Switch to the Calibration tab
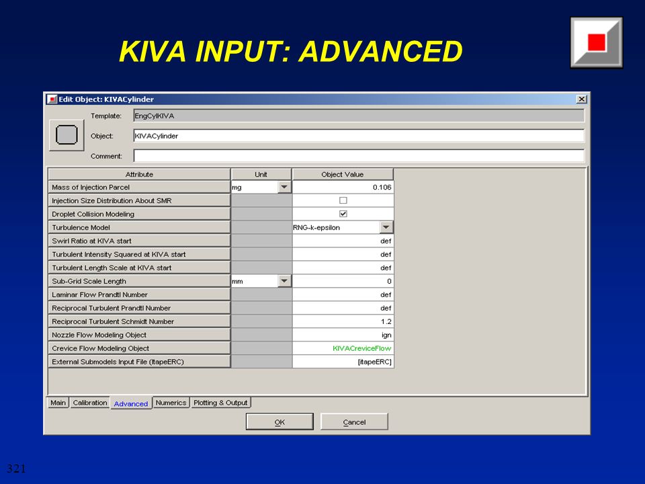The height and width of the screenshot is (484, 645). tap(89, 403)
